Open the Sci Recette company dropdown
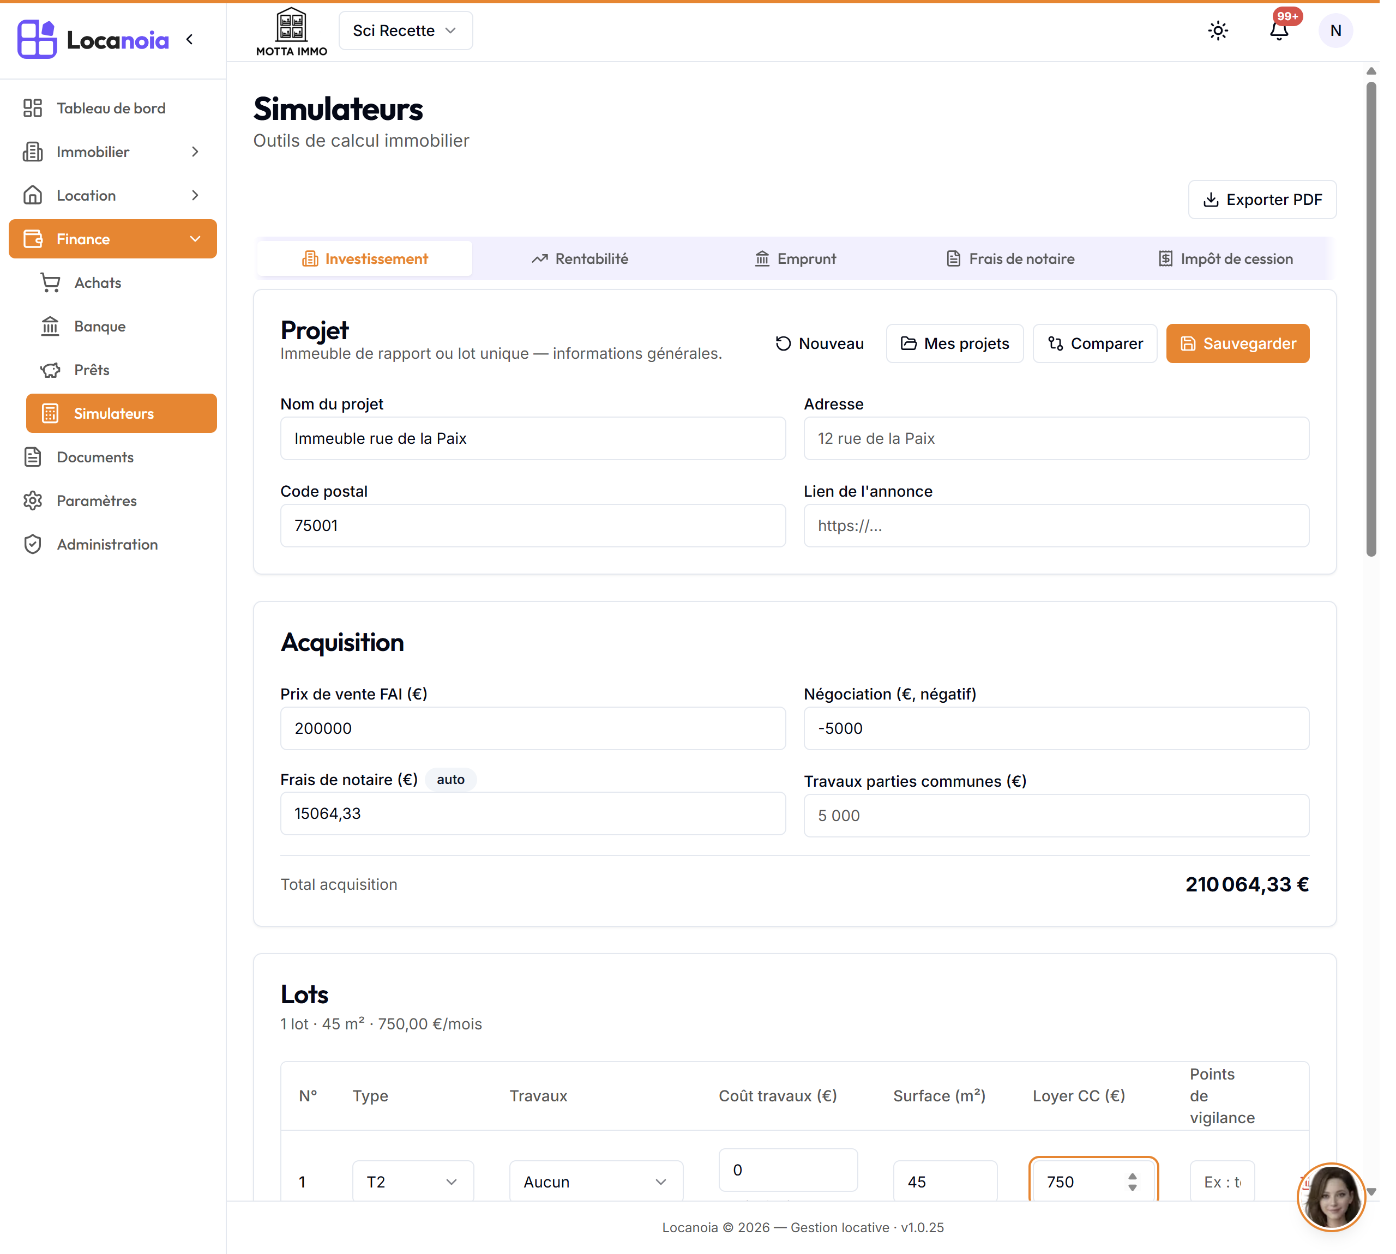Image resolution: width=1396 pixels, height=1254 pixels. pos(405,31)
